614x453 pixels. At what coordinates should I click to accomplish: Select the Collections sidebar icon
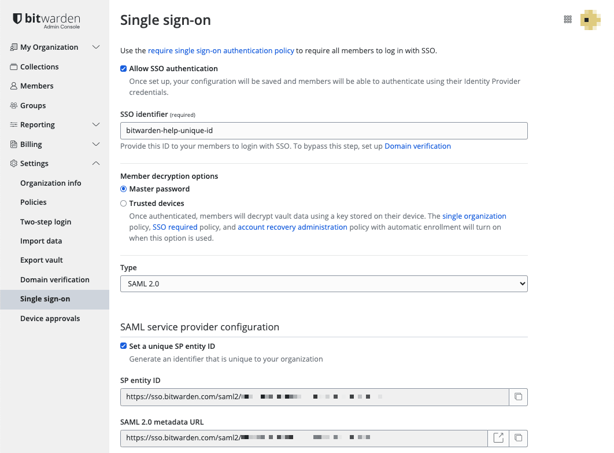click(x=14, y=67)
